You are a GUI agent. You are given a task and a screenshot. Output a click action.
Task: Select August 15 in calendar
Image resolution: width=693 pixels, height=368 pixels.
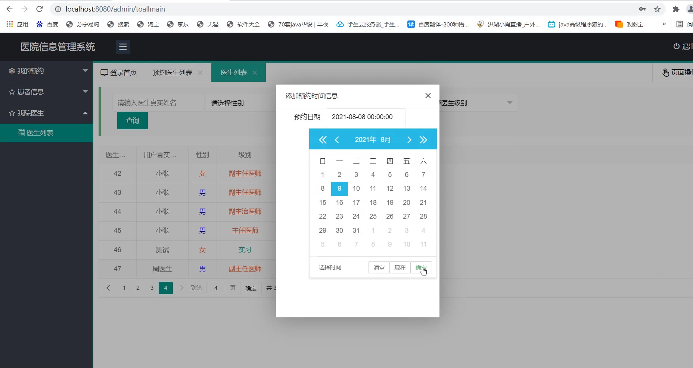tap(323, 203)
